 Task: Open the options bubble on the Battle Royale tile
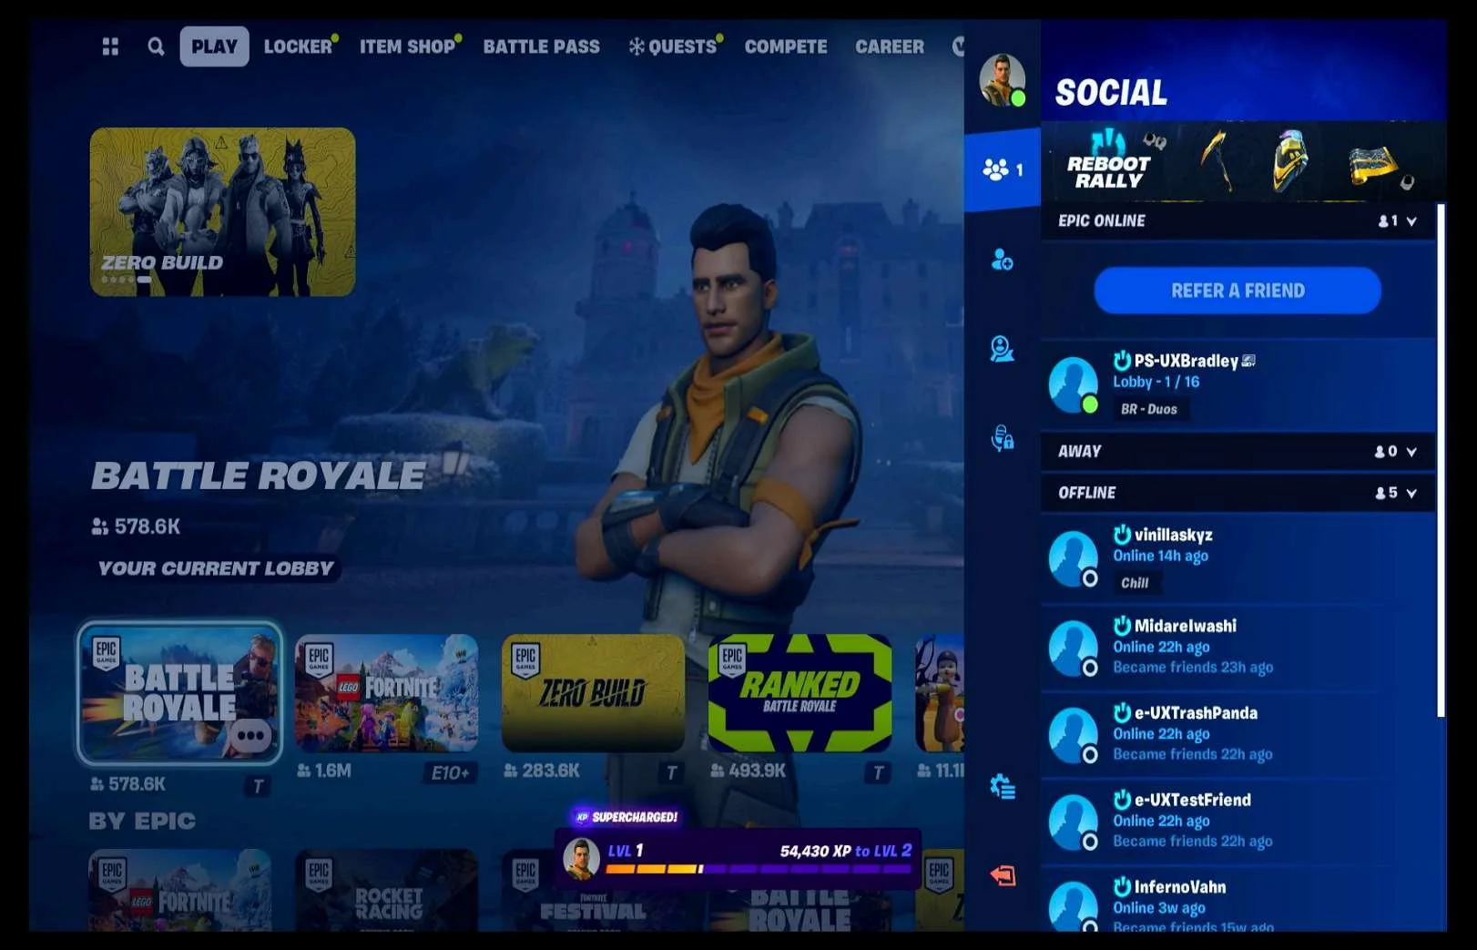250,735
